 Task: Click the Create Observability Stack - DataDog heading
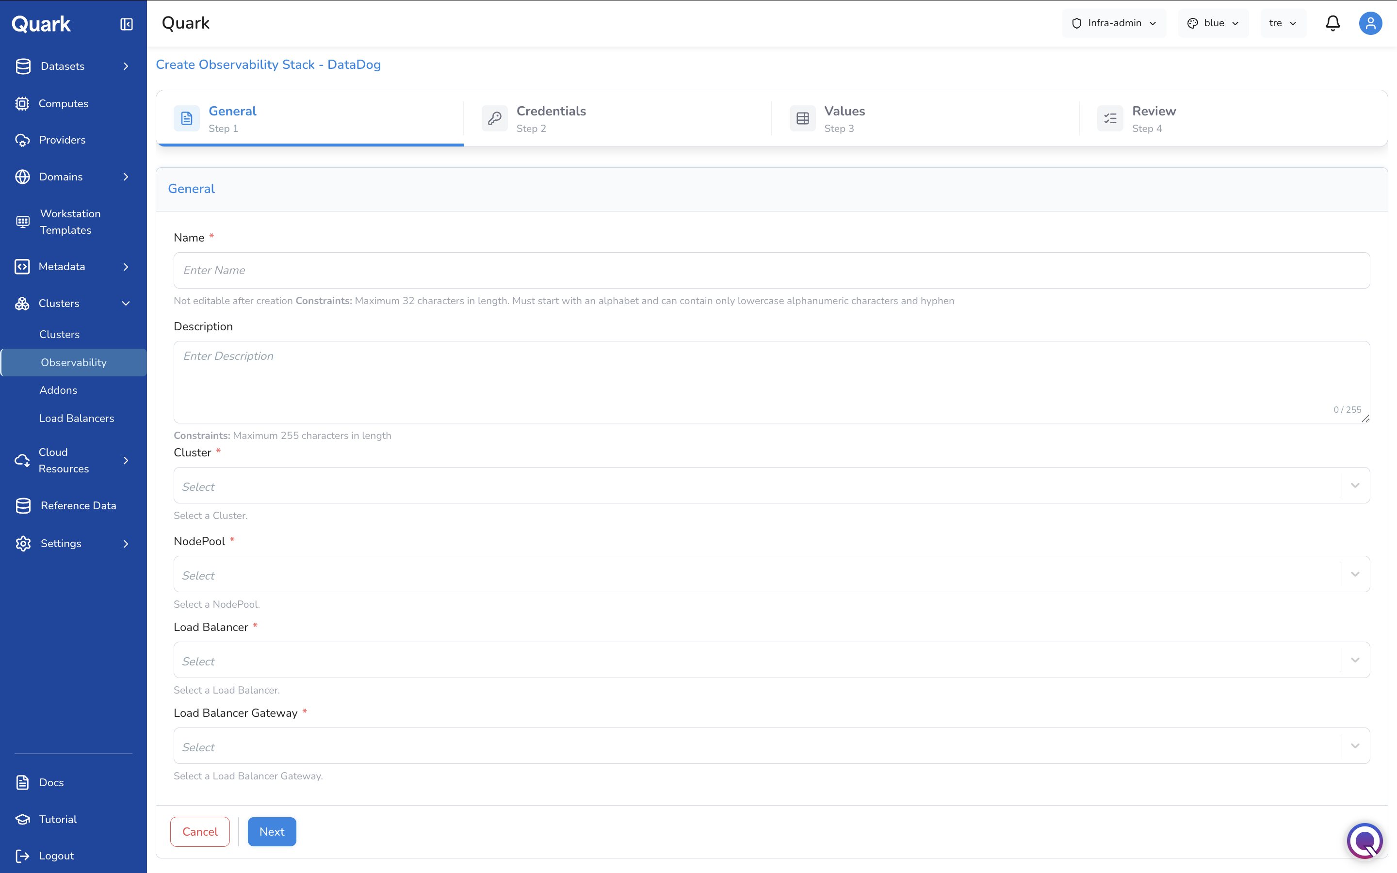tap(268, 65)
